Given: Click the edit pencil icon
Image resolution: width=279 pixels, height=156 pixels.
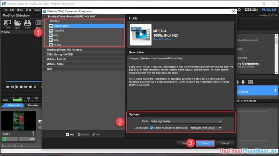Looking at the screenshot, I should (94, 135).
